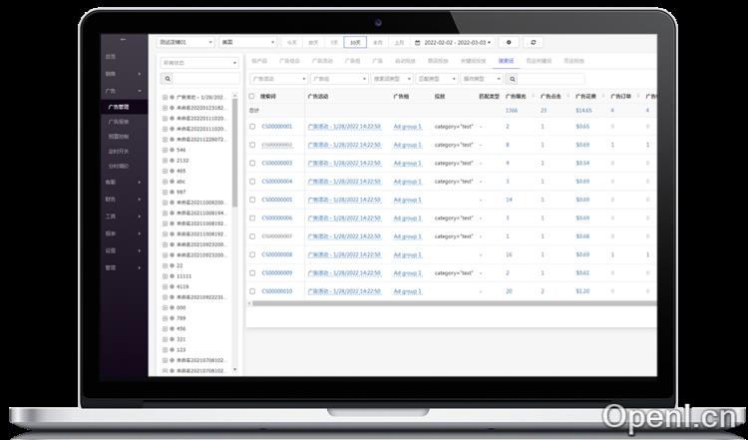Image resolution: width=748 pixels, height=440 pixels.
Task: Click the search magnifier in the tree panel
Action: (x=167, y=78)
